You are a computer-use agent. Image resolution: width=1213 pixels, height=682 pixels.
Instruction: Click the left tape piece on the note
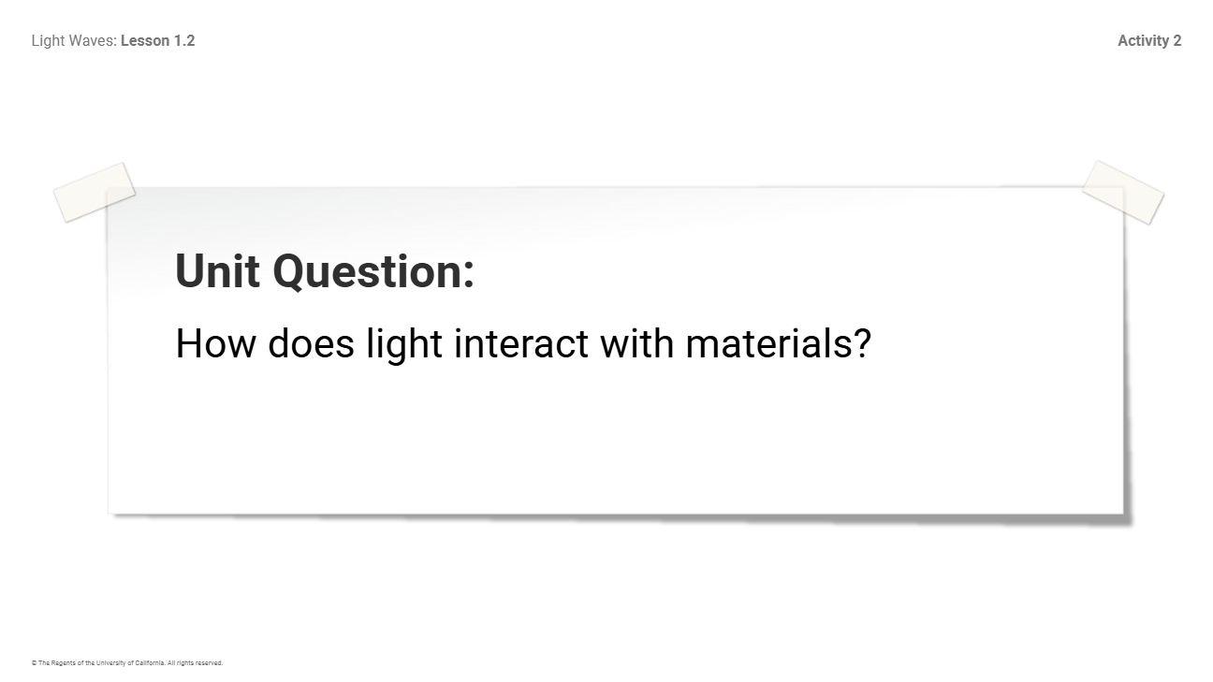(x=94, y=192)
